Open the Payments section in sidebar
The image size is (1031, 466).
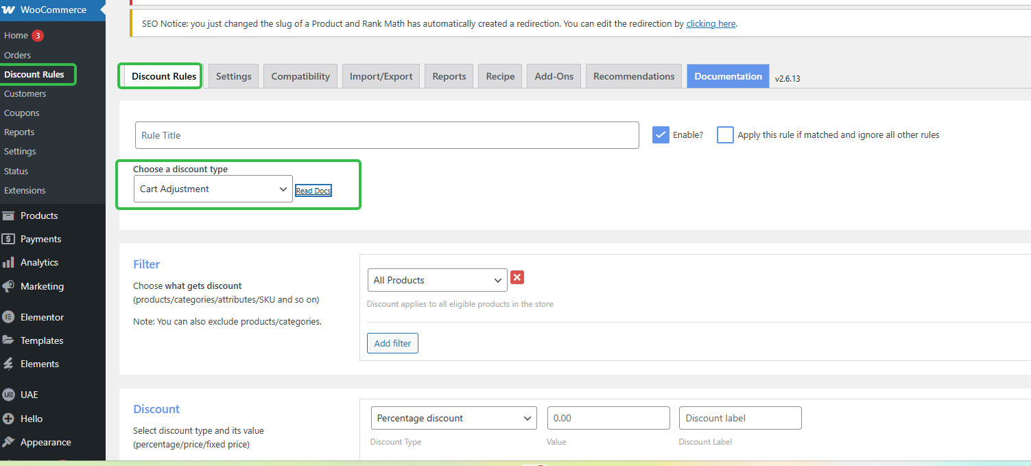(41, 238)
